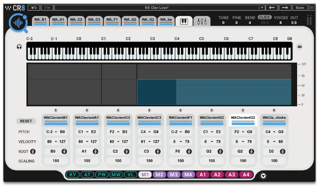Open the GLIDE control menu
Viewport: 318px width, 188px height.
(265, 17)
